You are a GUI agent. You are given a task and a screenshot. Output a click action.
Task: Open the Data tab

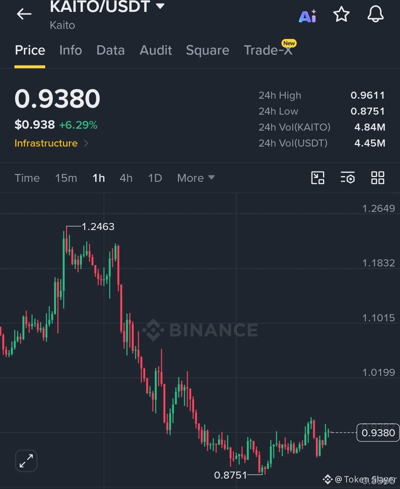coord(110,50)
